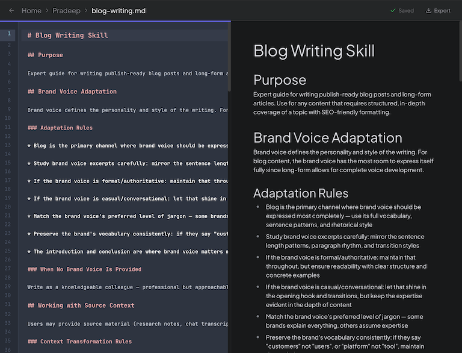This screenshot has width=462, height=353.
Task: Click line number 11 in the gutter
Action: pyautogui.click(x=8, y=127)
